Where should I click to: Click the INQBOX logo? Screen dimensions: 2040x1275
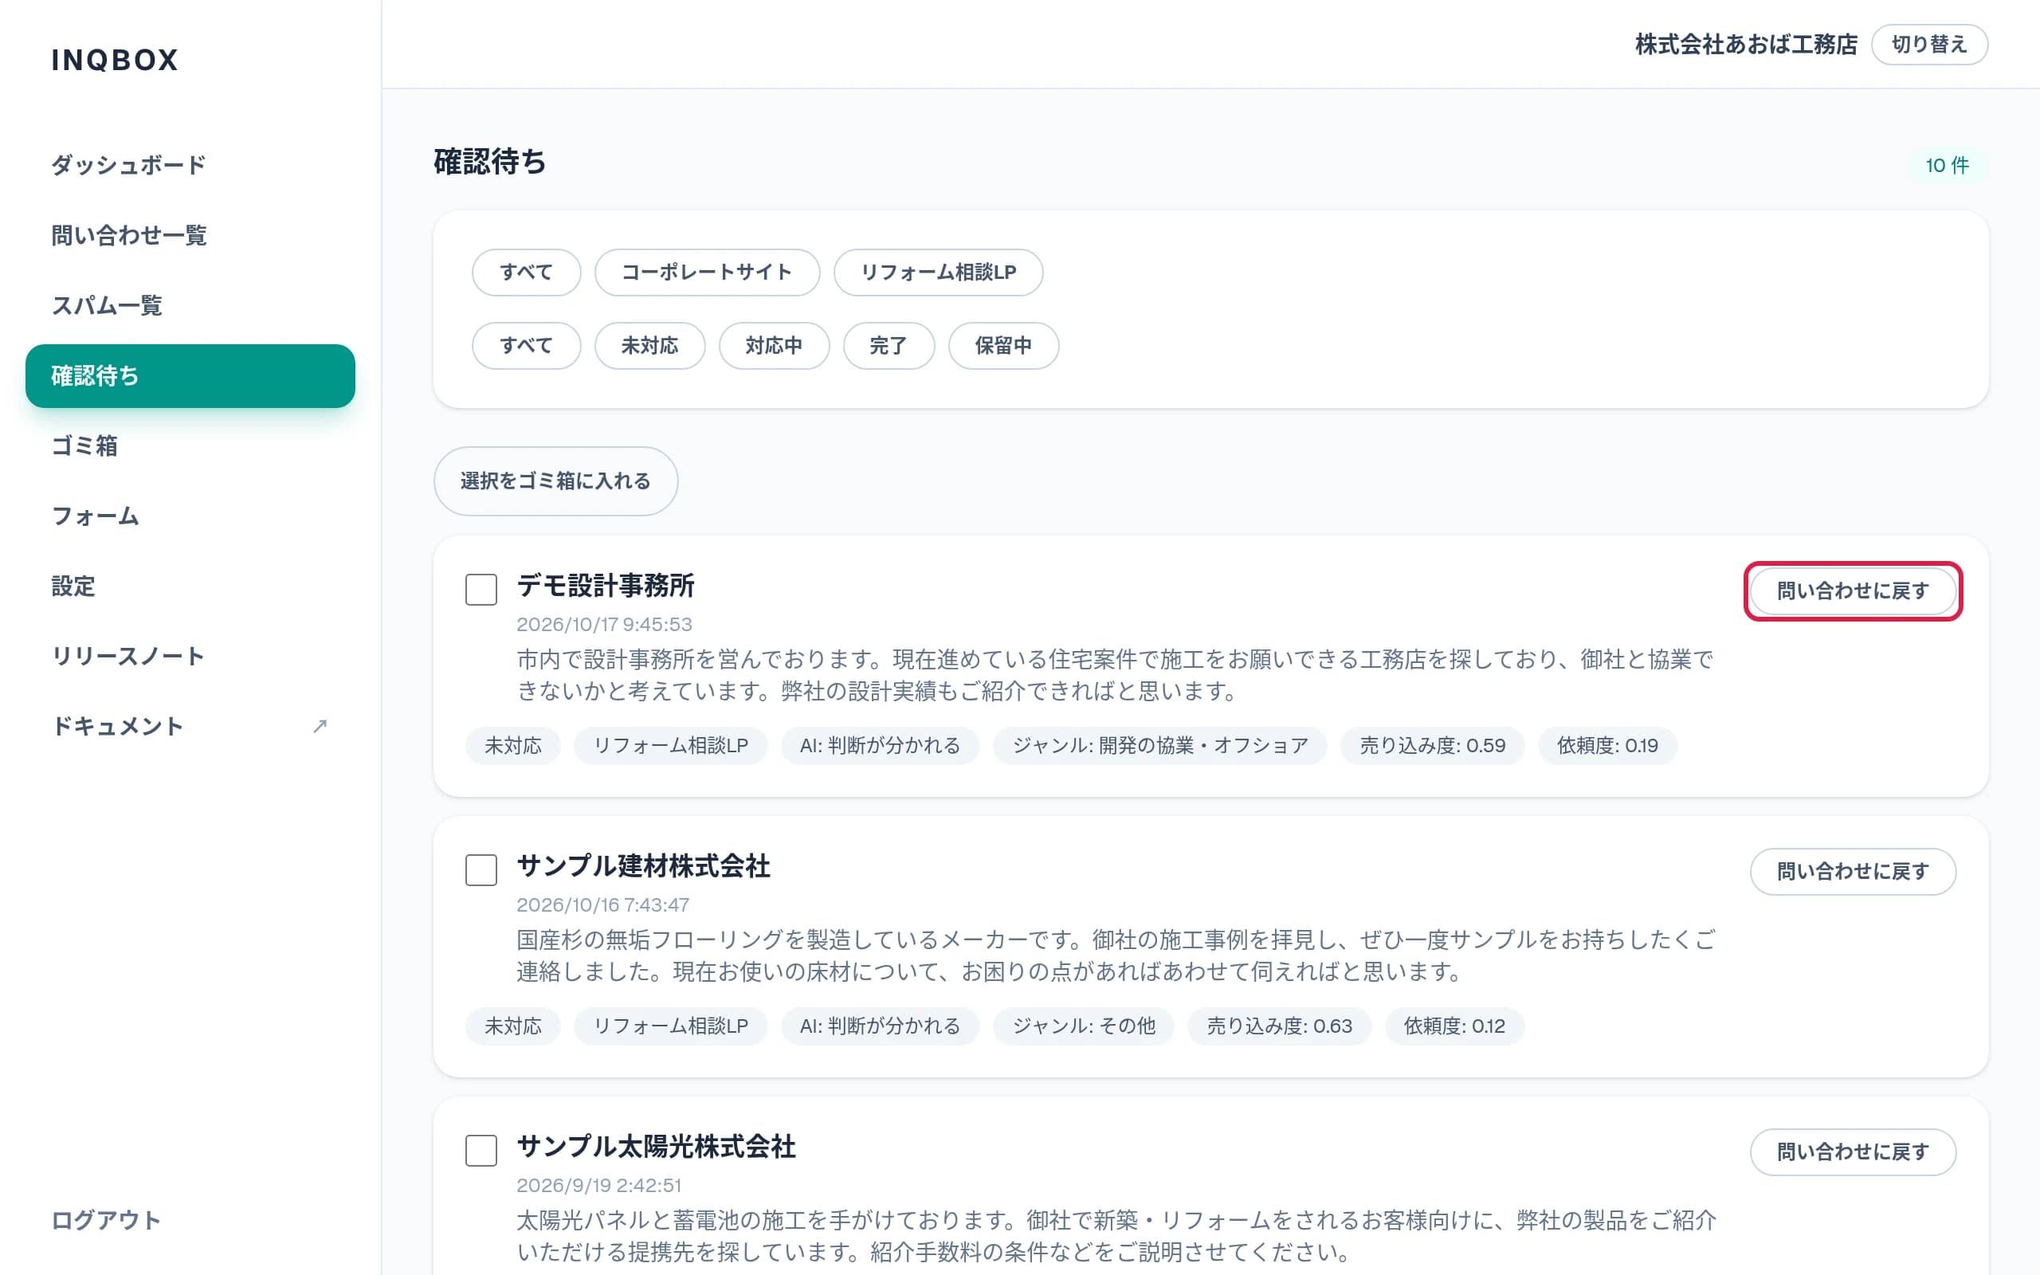115,60
